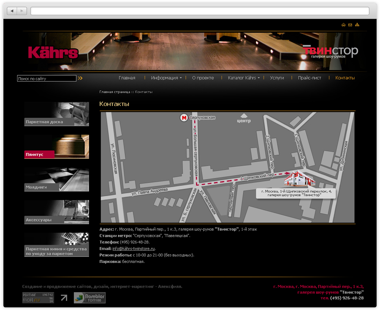Click the Главная страница breadcrumb link
Screen dimensions: 380x310
115,92
